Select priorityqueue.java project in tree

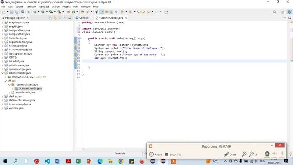19,65
